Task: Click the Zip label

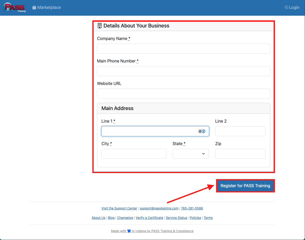Action: (x=218, y=144)
